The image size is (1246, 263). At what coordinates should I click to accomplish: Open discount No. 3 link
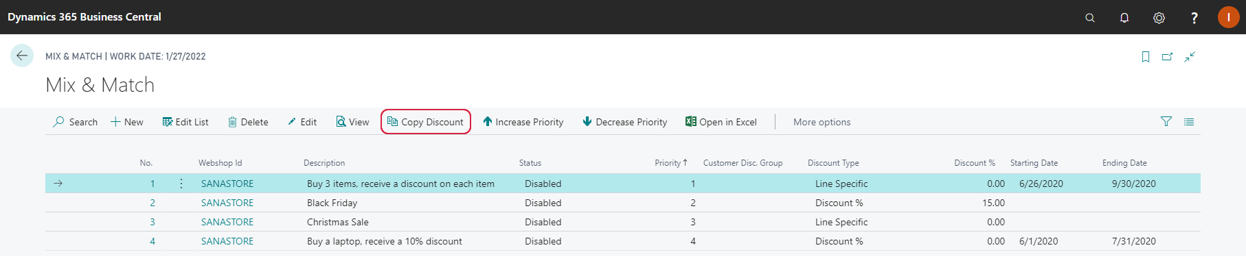point(152,222)
